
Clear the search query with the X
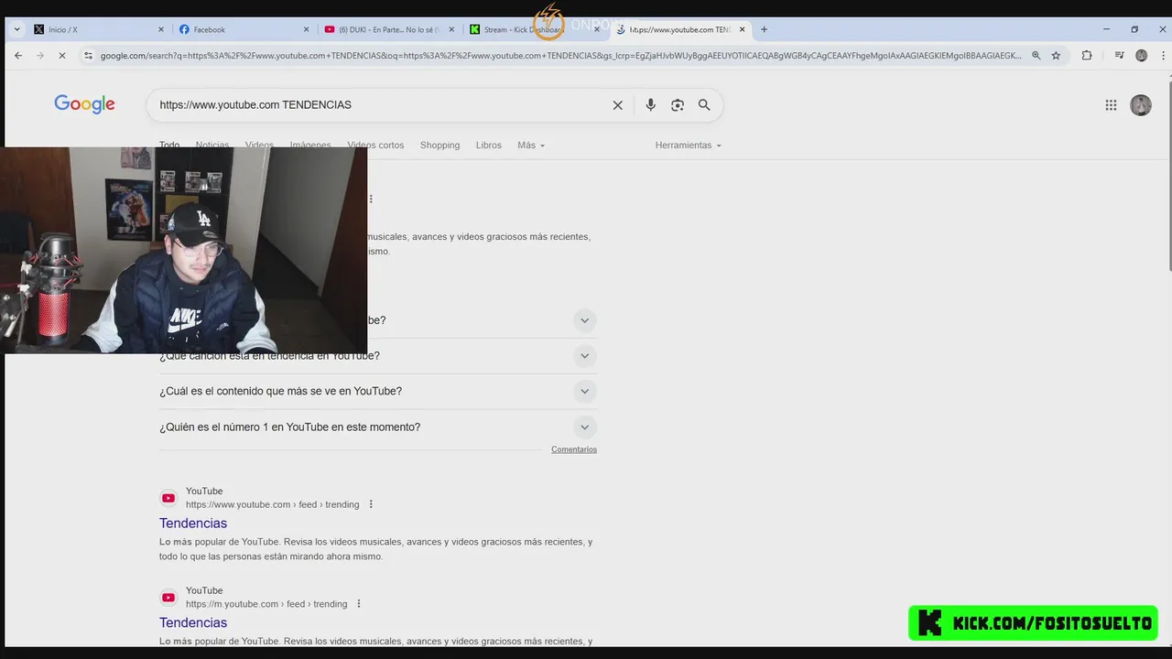pos(618,105)
